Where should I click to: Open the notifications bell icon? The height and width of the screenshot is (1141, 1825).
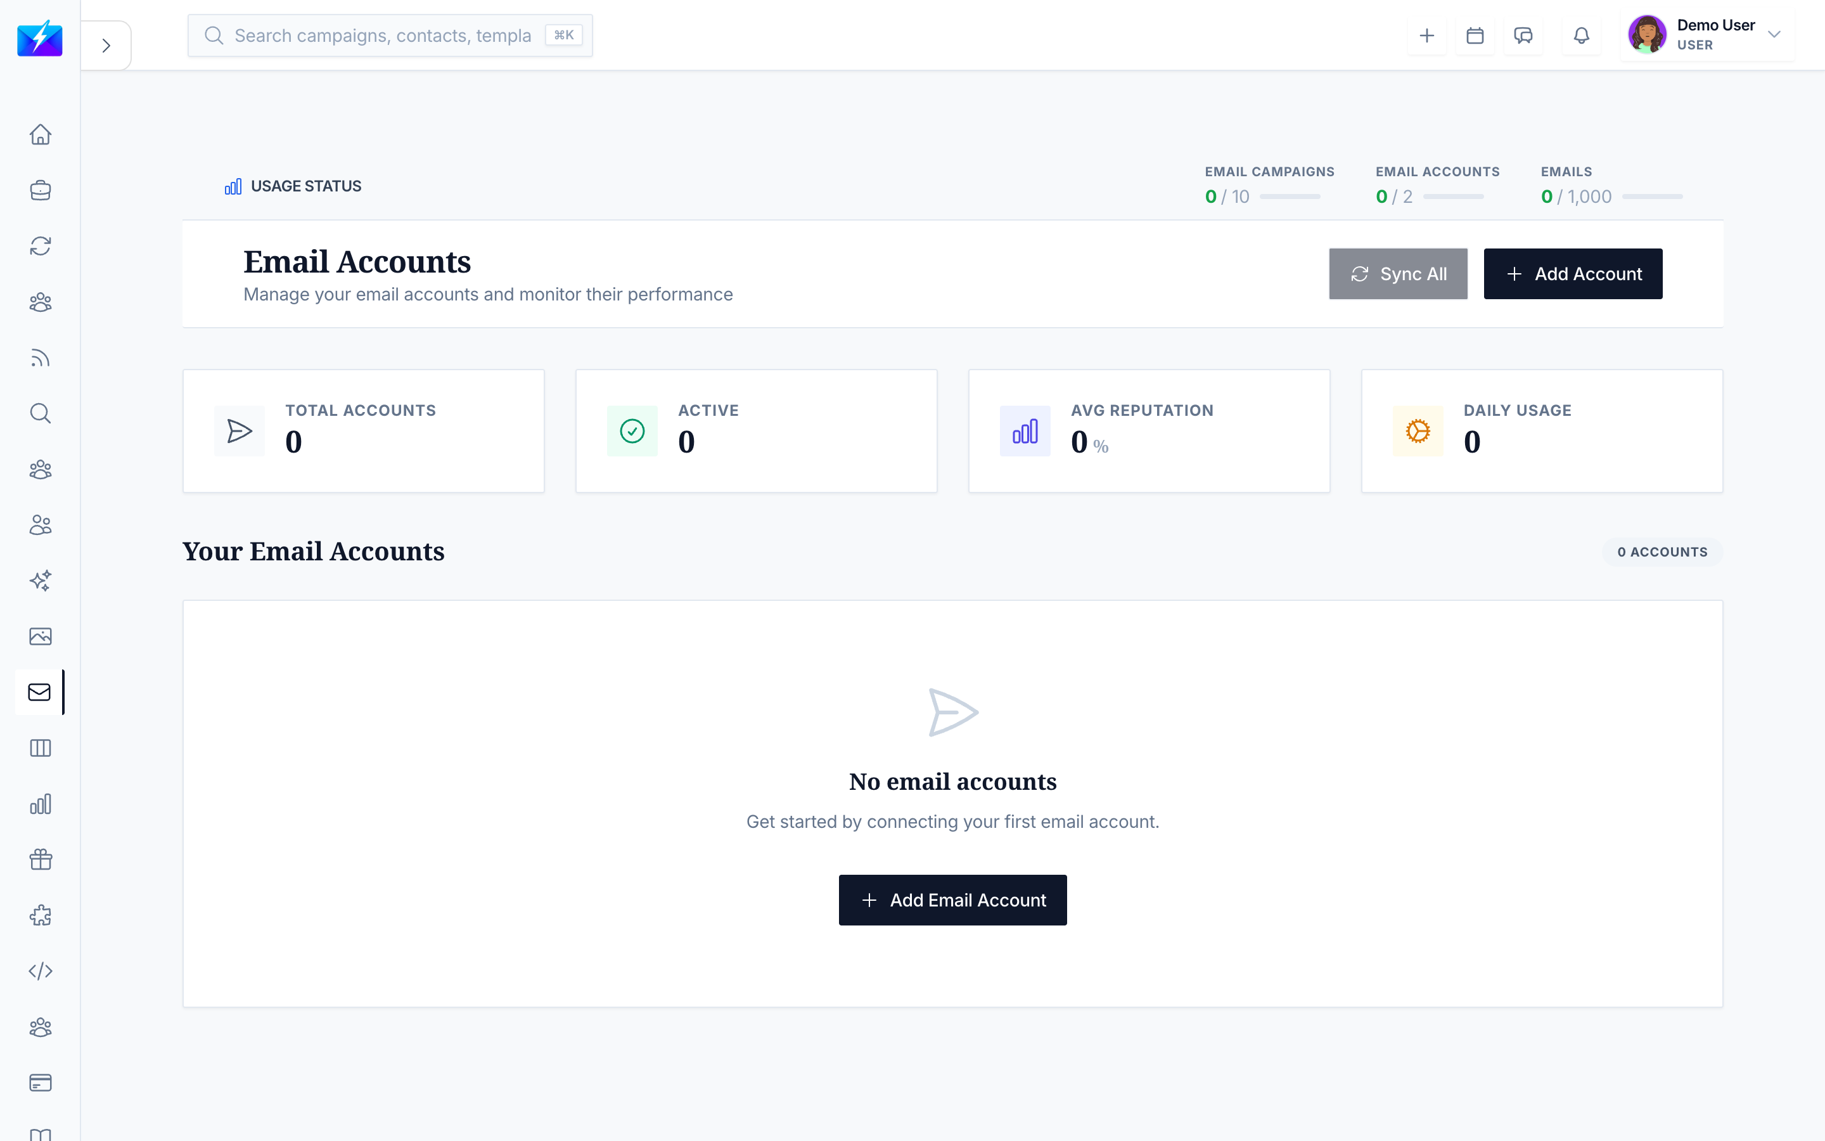click(x=1582, y=35)
